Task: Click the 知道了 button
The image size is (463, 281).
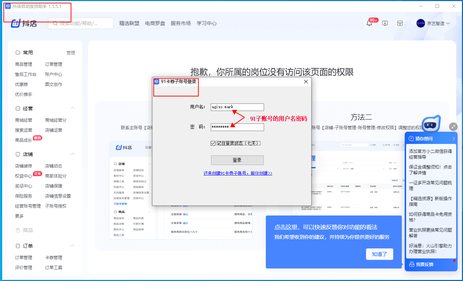Action: (380, 254)
